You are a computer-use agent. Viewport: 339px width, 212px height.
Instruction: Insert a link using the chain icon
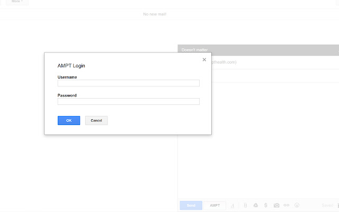tap(286, 205)
